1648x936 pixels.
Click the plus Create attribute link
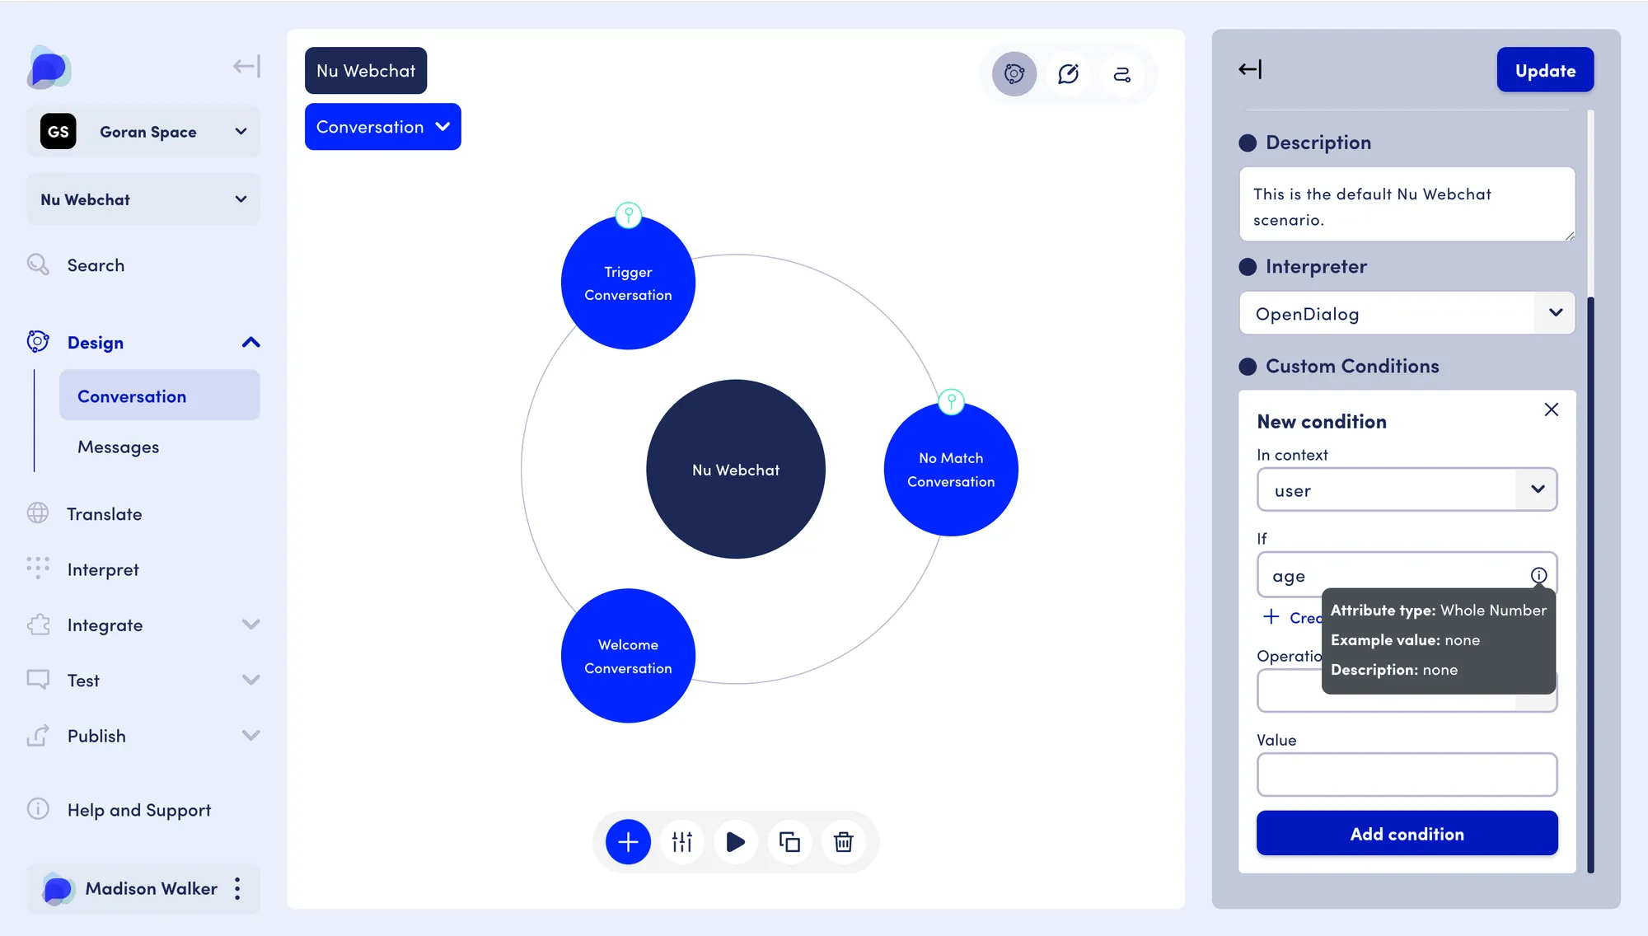pos(1291,617)
